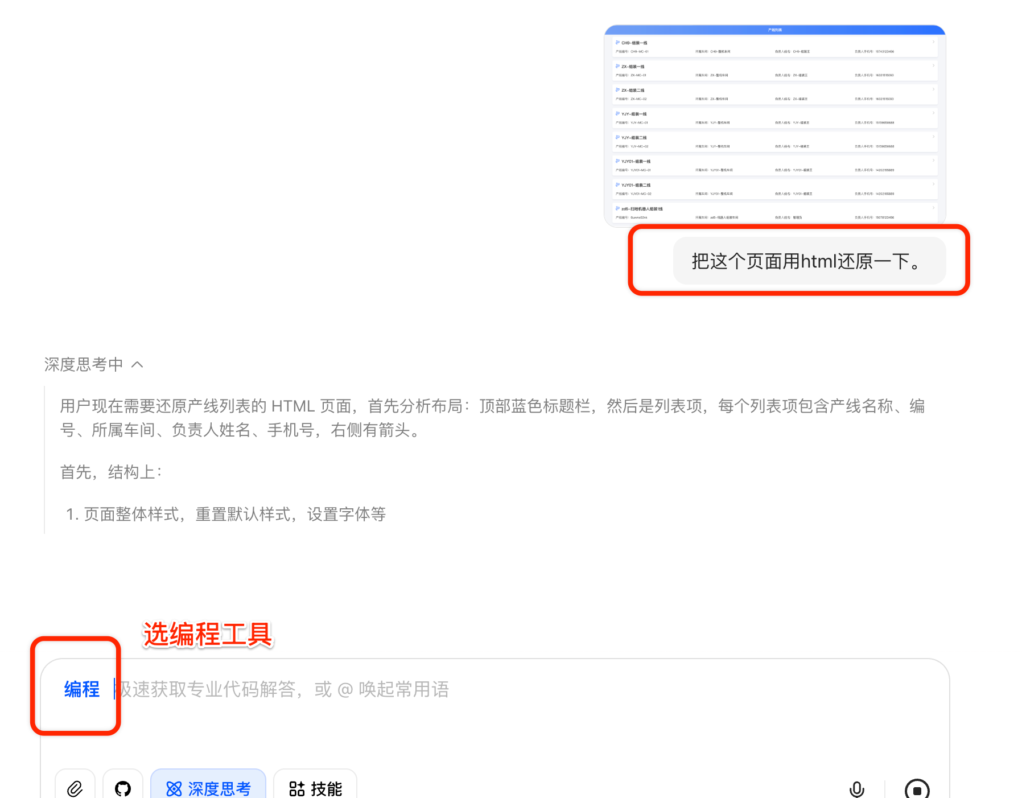Click the 把这个页面用html还原一下 message bubble

point(809,261)
